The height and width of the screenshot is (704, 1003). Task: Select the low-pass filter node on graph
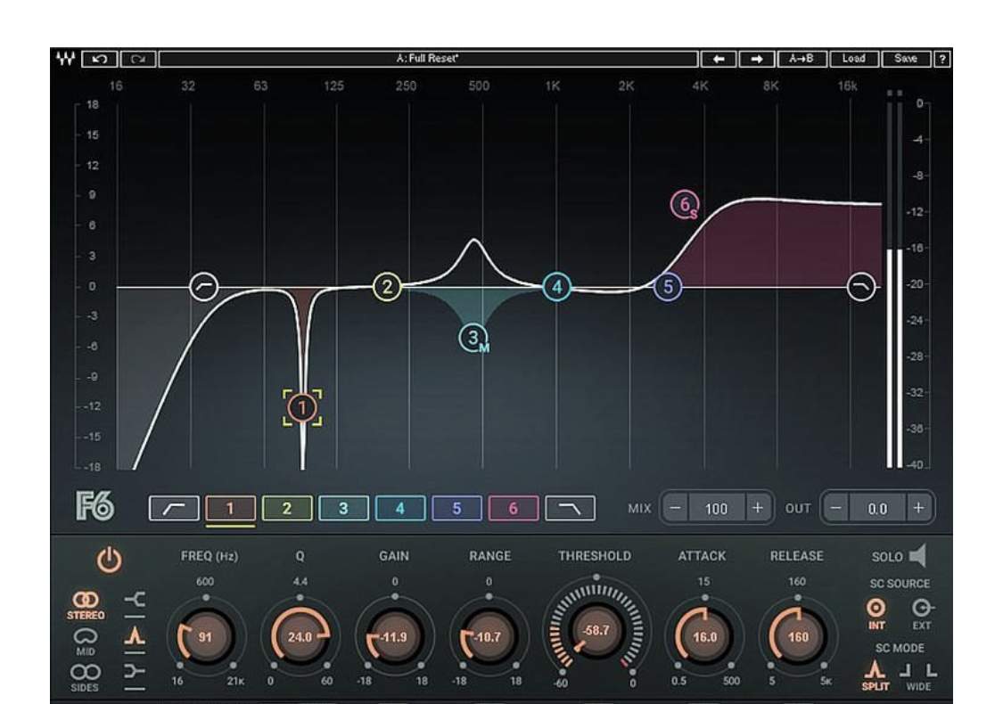coord(861,286)
